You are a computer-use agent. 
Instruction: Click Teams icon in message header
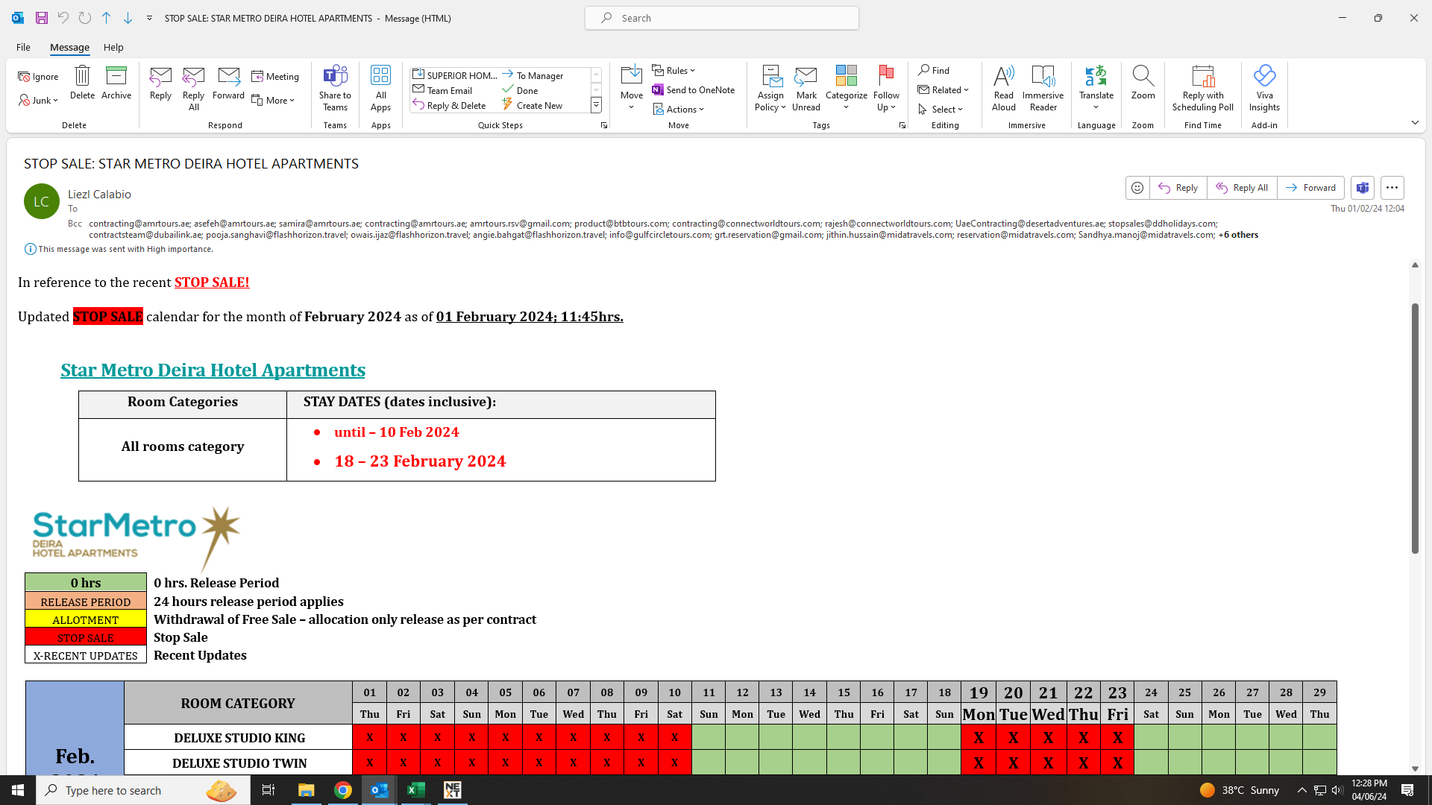pyautogui.click(x=1363, y=188)
